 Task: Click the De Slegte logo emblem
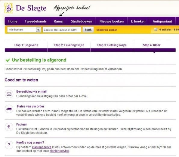(x=9, y=8)
